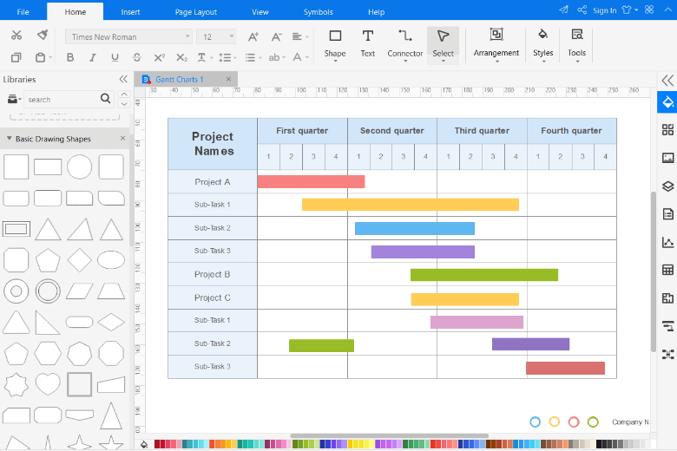Switch to the Insert tab
This screenshot has width=677, height=451.
tap(130, 11)
